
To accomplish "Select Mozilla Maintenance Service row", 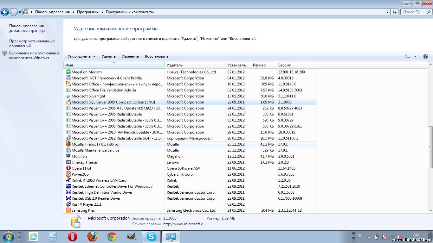I will pos(191,150).
